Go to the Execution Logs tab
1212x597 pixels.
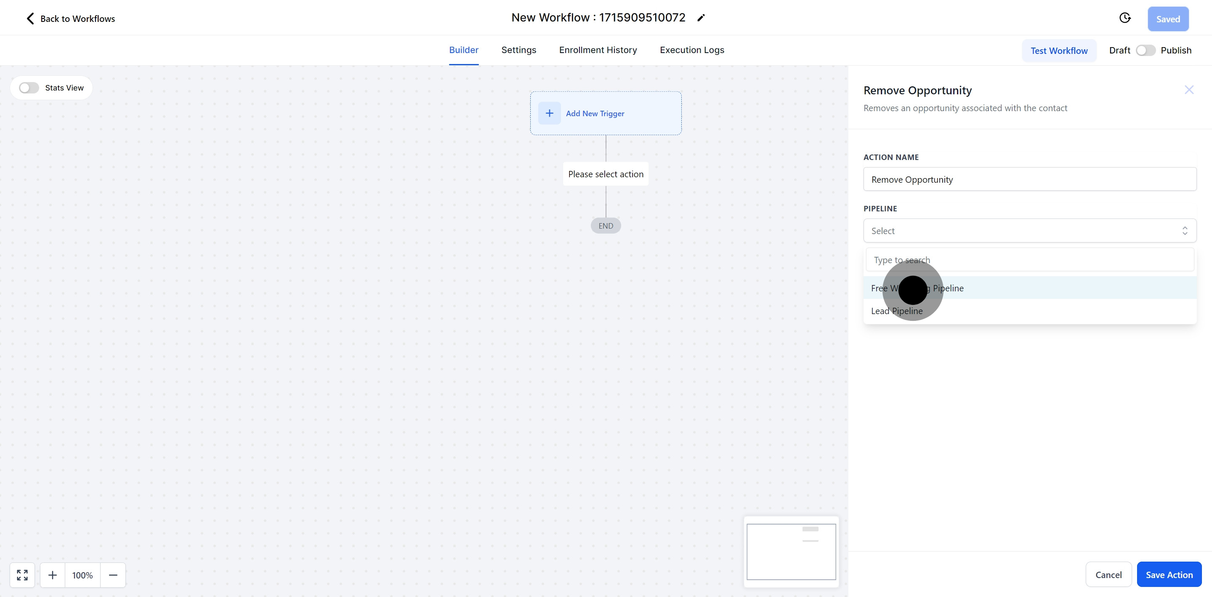(x=691, y=50)
